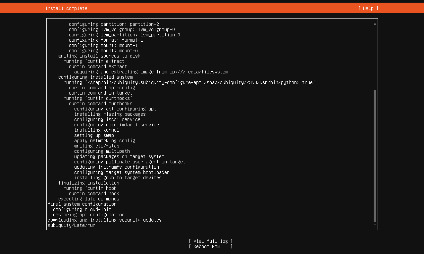
Task: Select 'installing grub to target devices' line
Action: (x=118, y=178)
